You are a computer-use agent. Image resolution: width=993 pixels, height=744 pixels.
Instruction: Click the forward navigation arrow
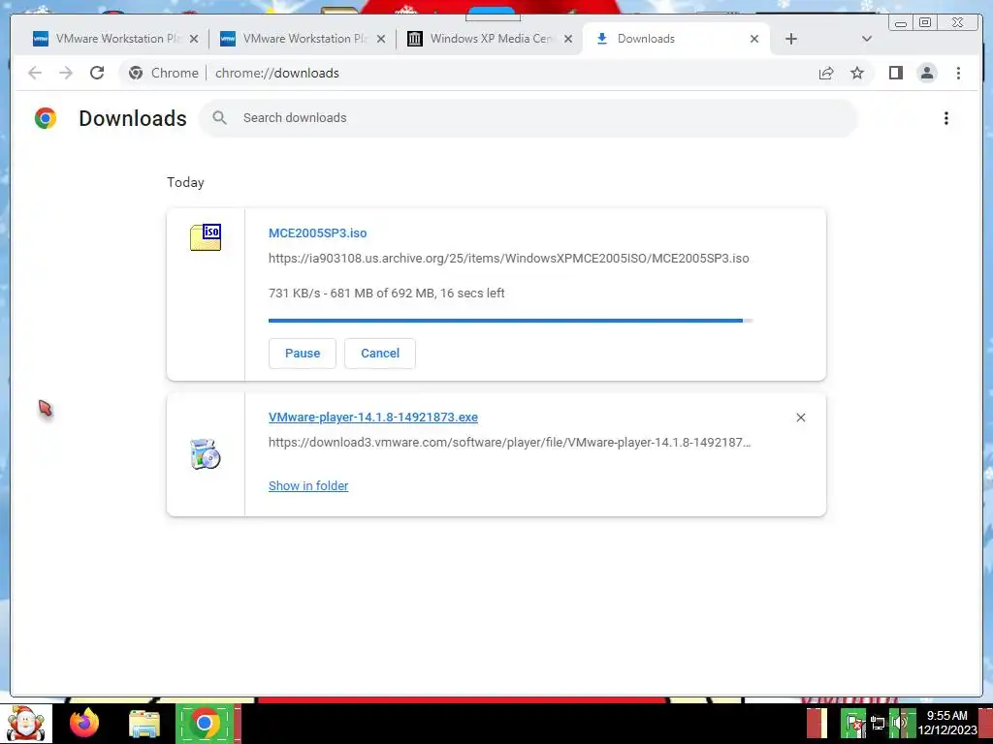tap(66, 73)
